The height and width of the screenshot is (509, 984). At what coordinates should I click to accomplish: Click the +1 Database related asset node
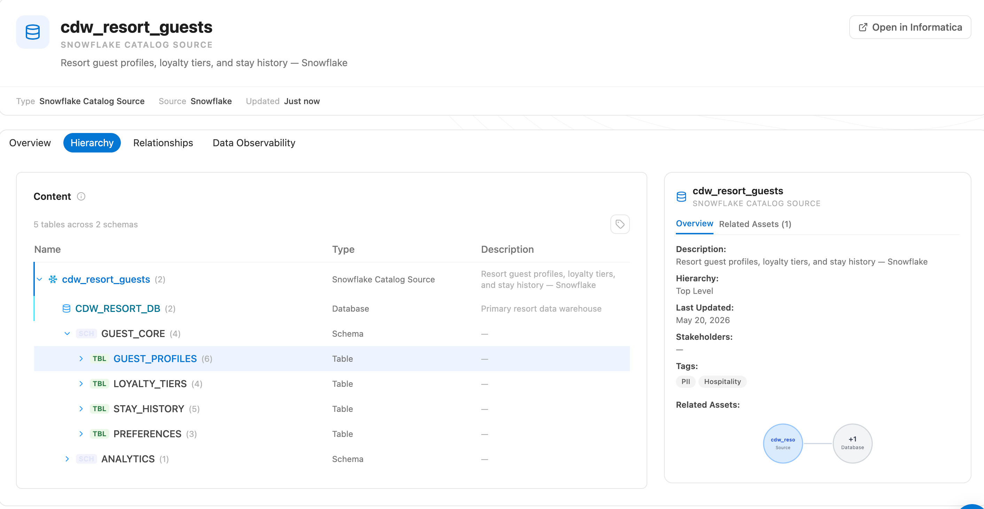tap(852, 443)
